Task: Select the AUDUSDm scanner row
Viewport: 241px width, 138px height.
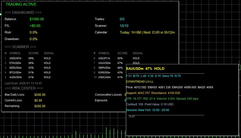Action: pos(28,77)
